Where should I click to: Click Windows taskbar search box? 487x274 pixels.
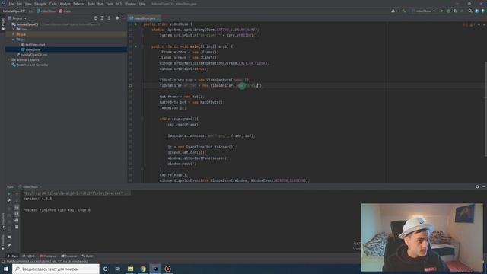pos(56,269)
